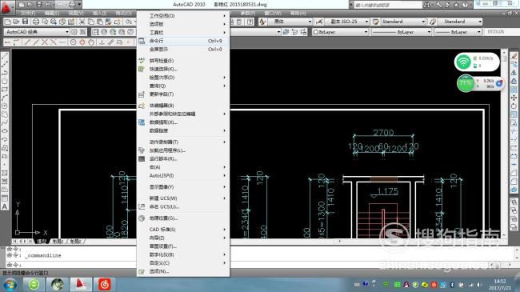Select the multiline Text tool in left toolbar
This screenshot has height=292, width=520.
[5, 206]
